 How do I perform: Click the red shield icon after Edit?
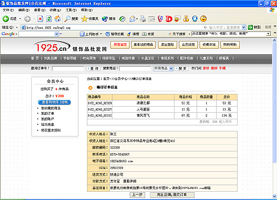[160, 19]
